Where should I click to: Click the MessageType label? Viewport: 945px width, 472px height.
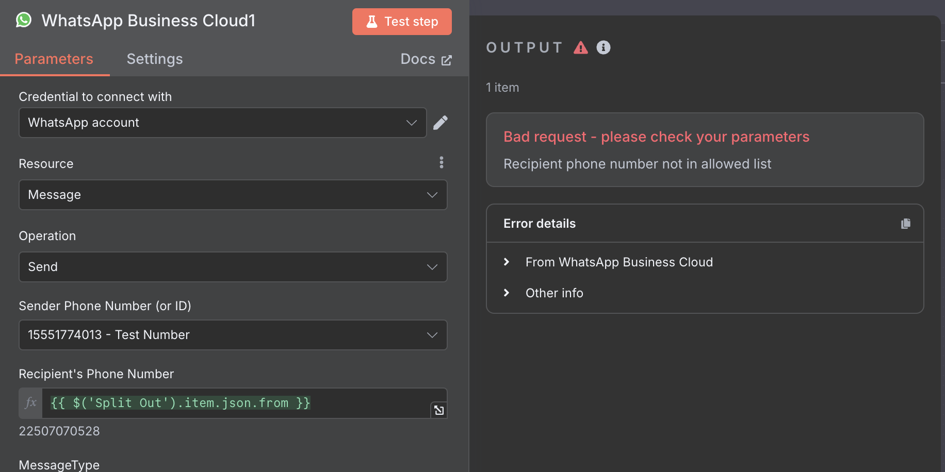point(59,465)
